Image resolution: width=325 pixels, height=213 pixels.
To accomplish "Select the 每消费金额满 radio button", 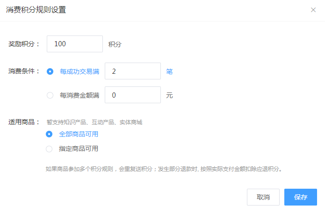I will coord(50,95).
